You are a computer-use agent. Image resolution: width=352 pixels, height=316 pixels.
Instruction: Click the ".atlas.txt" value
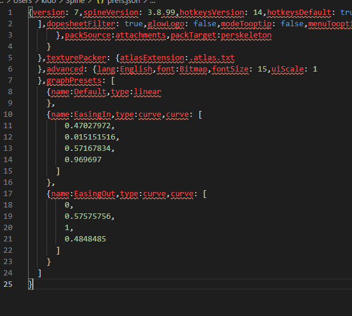[x=212, y=58]
